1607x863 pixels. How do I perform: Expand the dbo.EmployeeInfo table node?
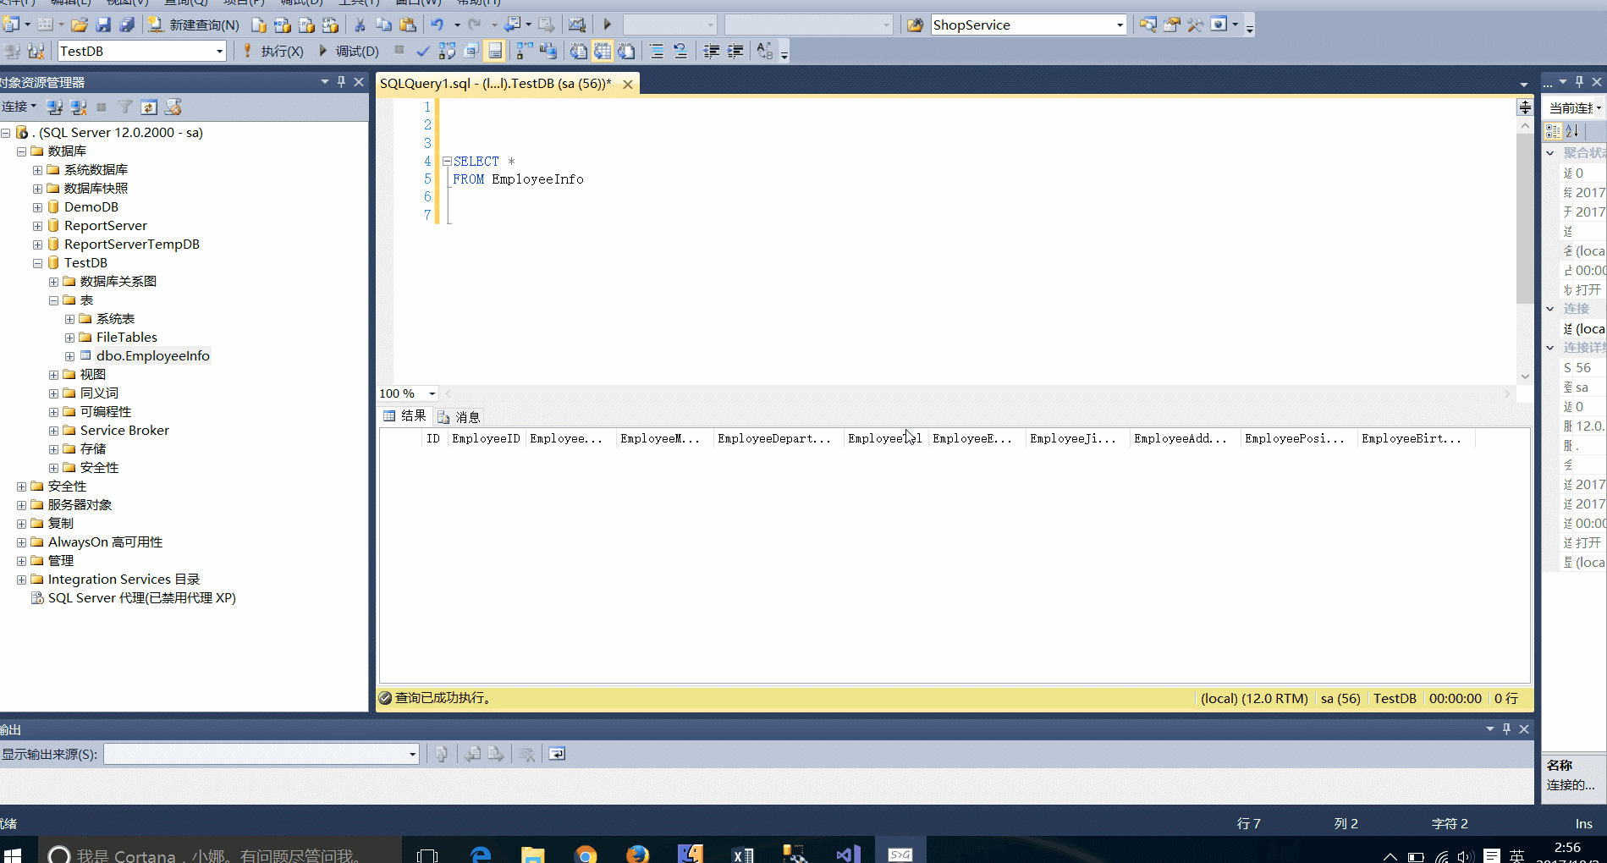pyautogui.click(x=69, y=356)
